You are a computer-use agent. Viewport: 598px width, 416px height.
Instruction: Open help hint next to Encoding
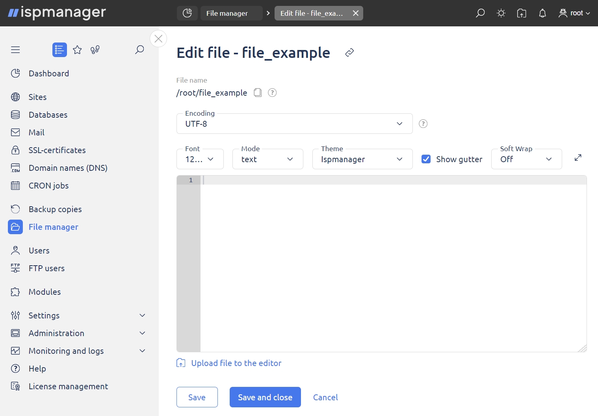point(423,124)
